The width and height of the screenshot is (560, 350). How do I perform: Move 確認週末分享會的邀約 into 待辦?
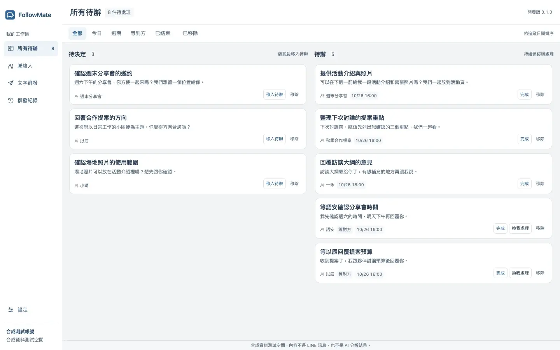point(275,94)
